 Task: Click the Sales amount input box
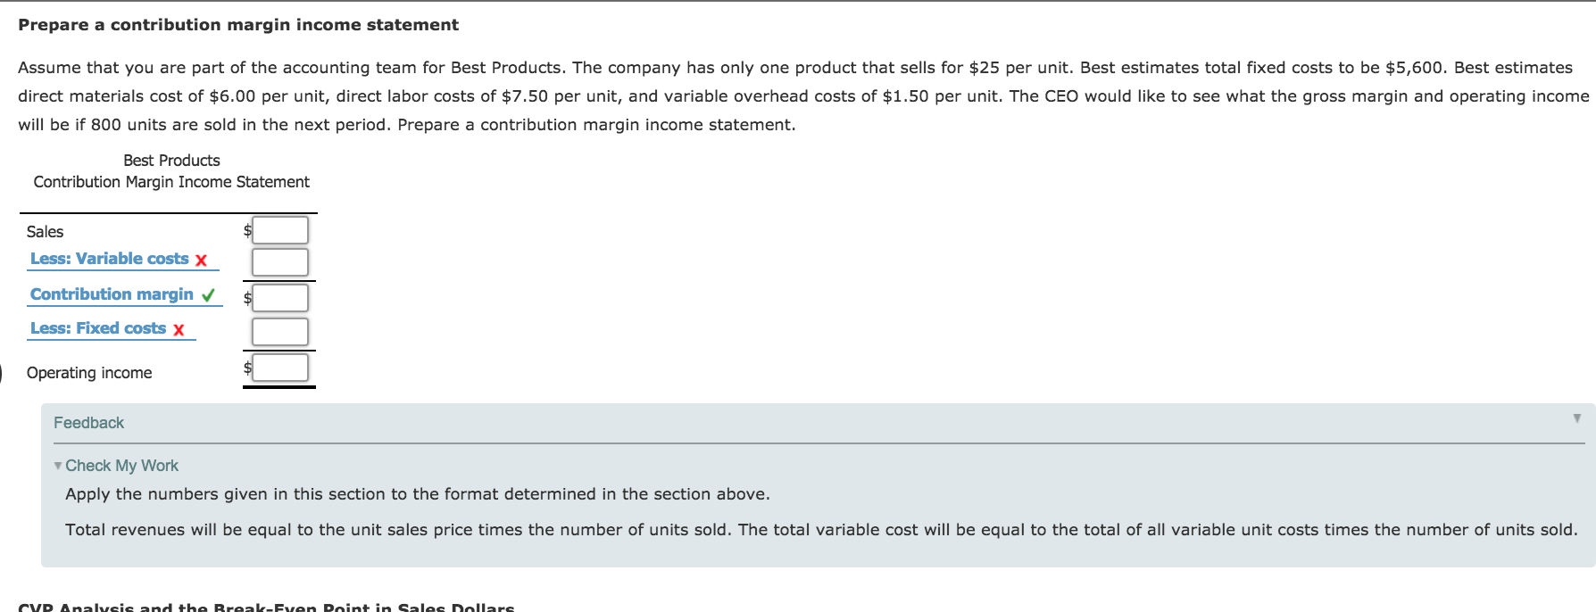[x=279, y=229]
